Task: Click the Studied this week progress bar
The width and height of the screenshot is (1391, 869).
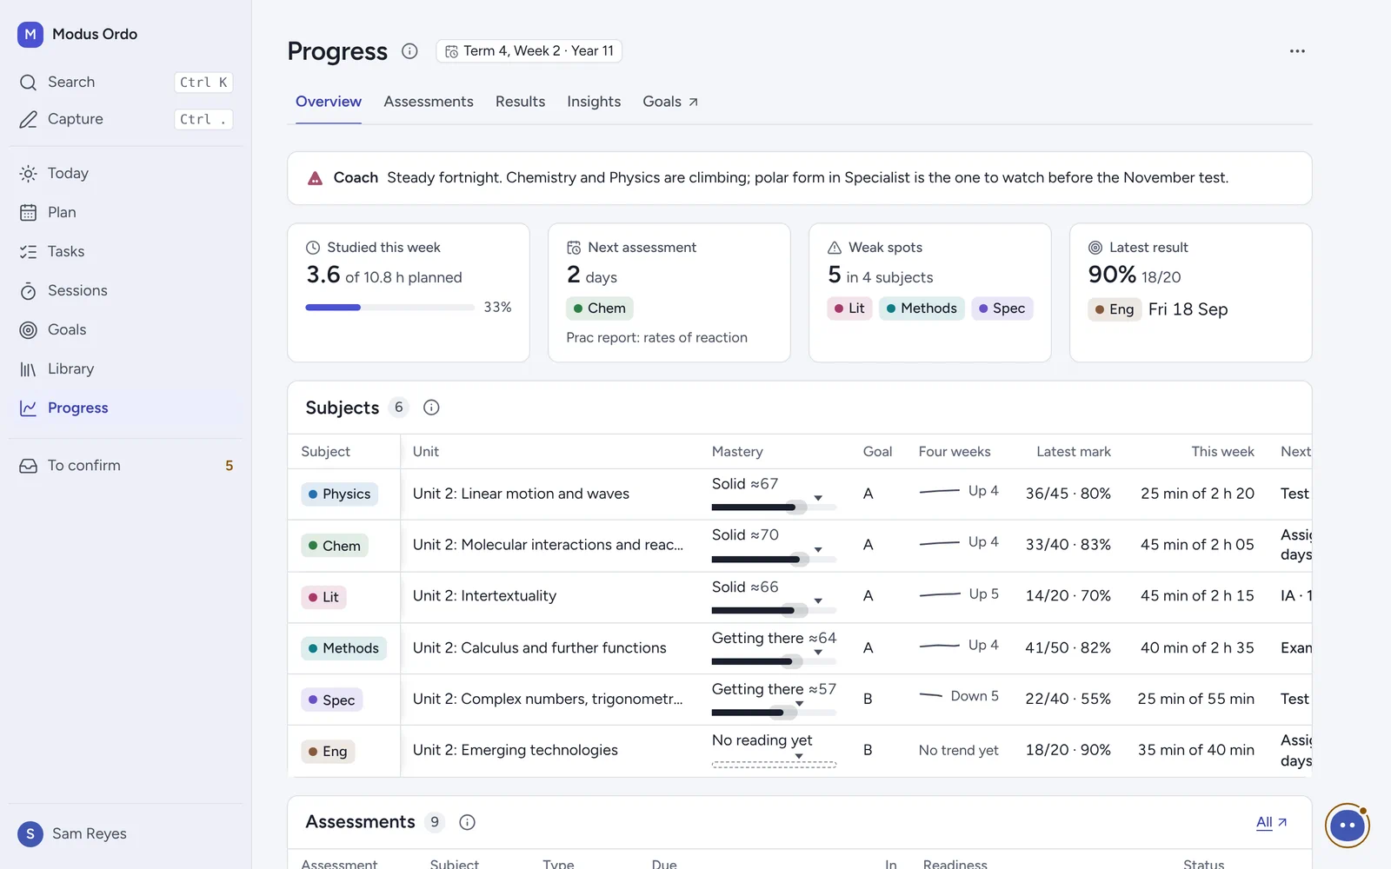Action: pyautogui.click(x=389, y=308)
